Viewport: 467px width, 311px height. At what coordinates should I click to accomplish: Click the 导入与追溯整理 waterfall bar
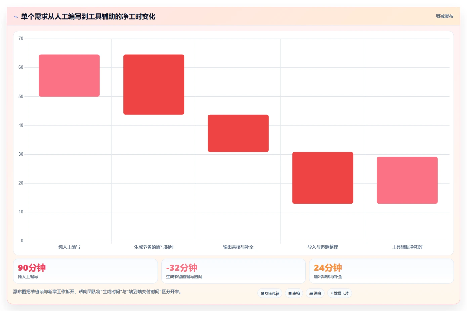(x=323, y=178)
